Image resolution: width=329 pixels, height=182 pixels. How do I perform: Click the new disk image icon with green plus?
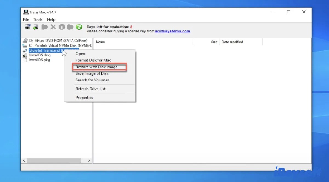(36, 27)
